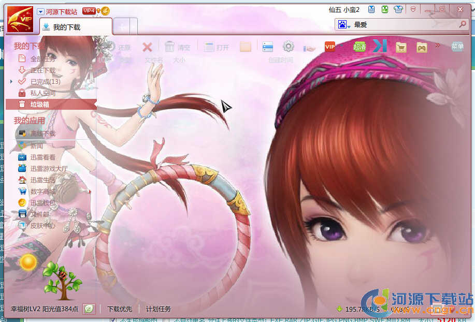The height and width of the screenshot is (322, 475).
Task: Click the blue task list view icon
Action: (268, 47)
